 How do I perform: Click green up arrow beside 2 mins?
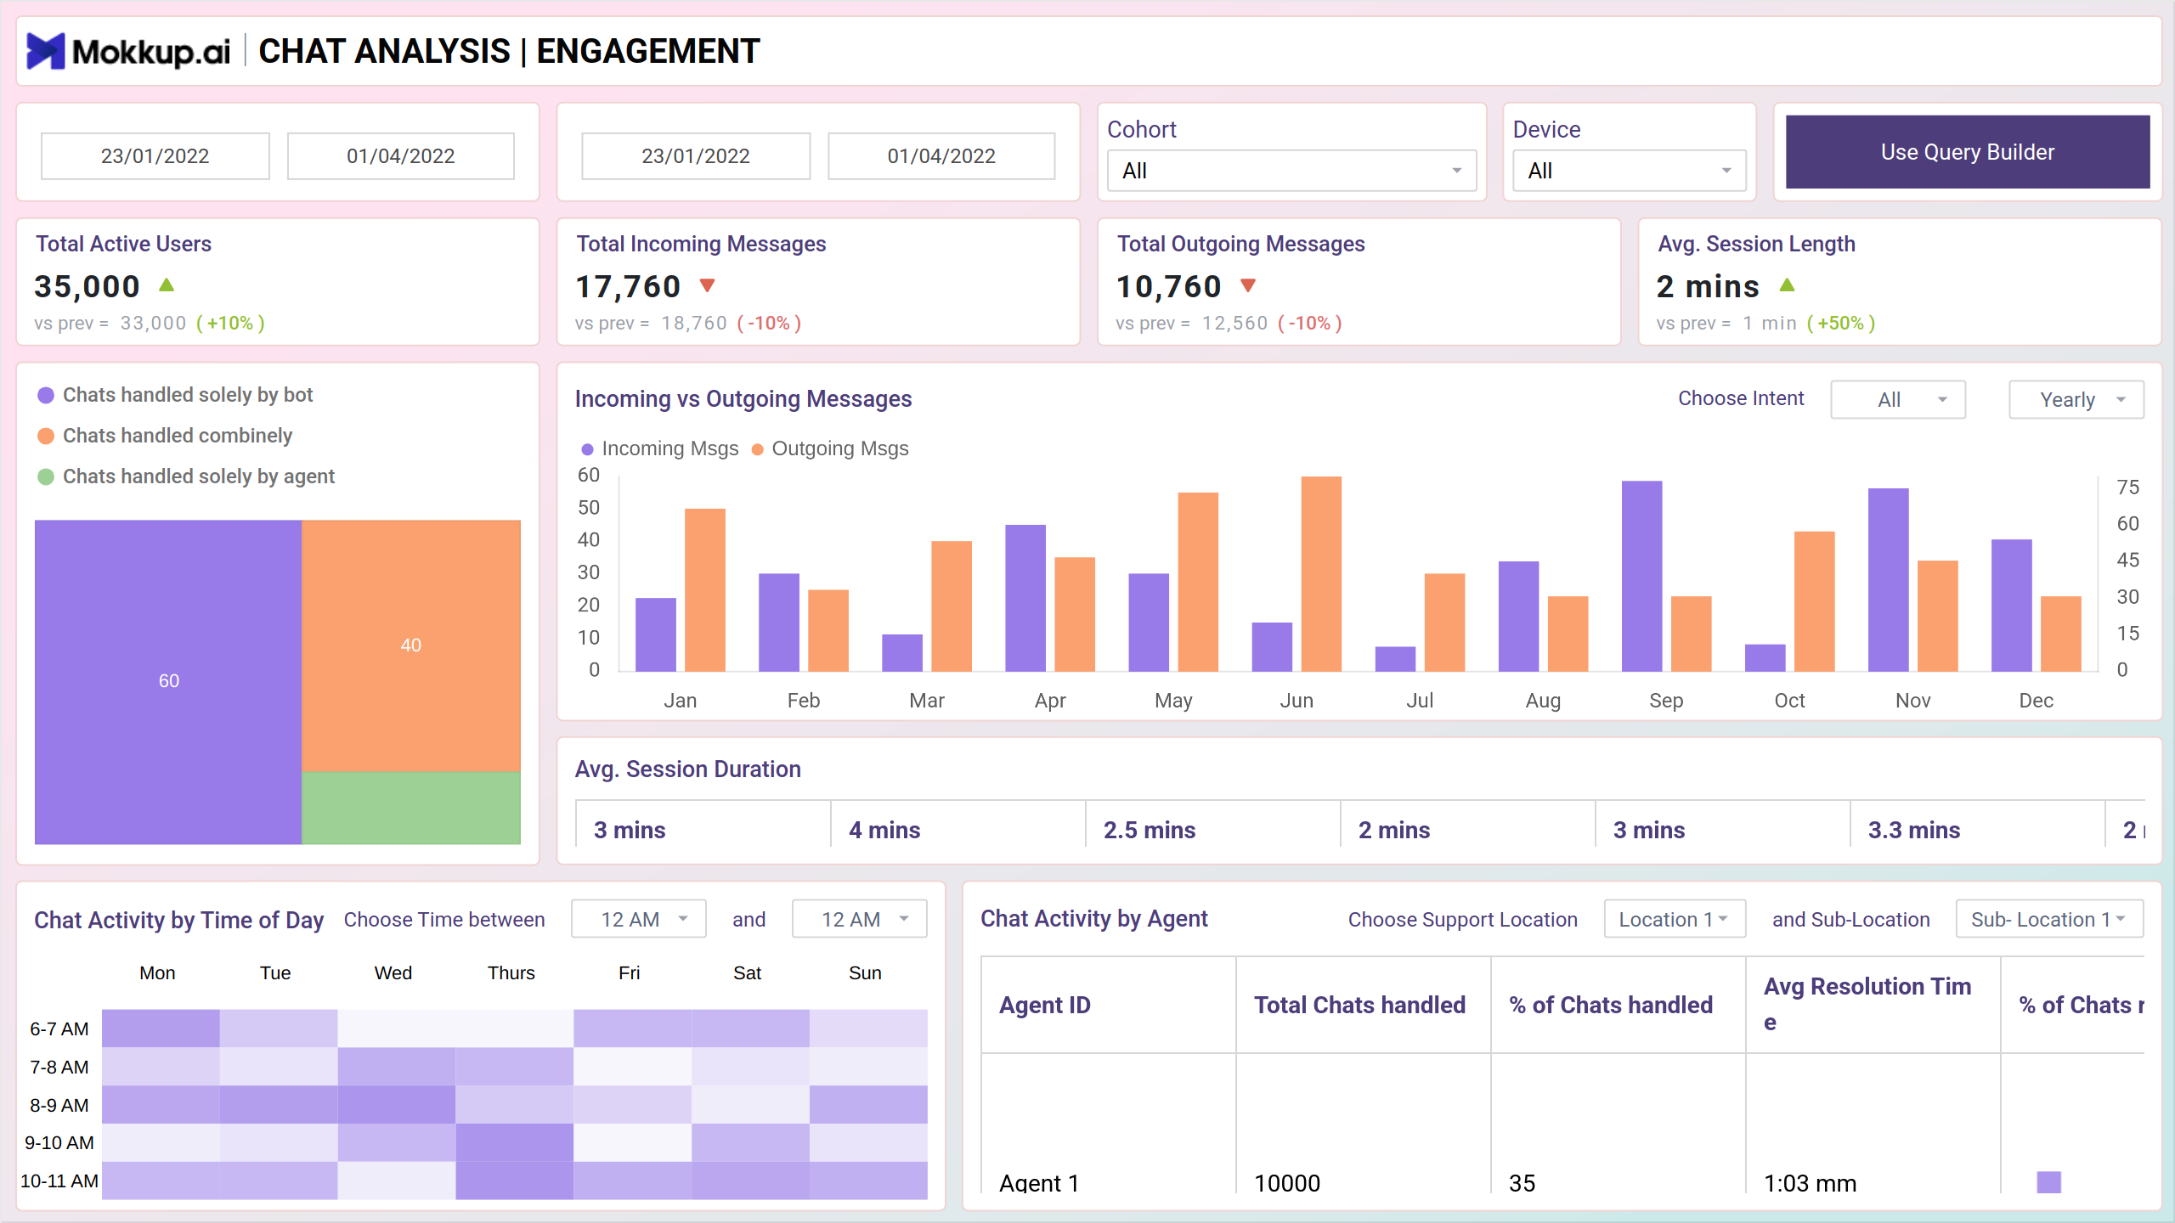[1788, 285]
